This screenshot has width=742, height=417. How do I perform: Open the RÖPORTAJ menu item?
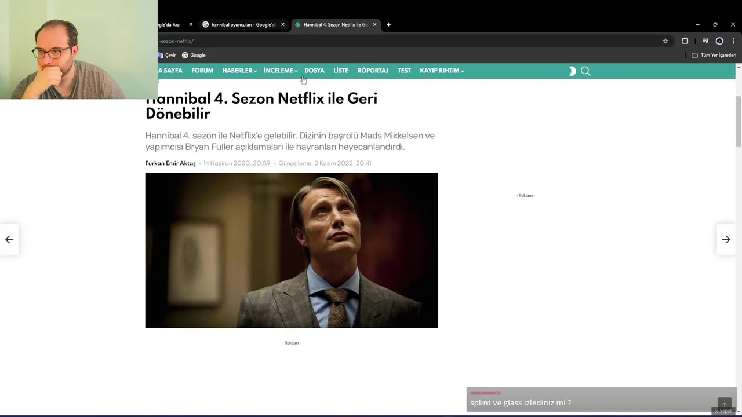(373, 71)
